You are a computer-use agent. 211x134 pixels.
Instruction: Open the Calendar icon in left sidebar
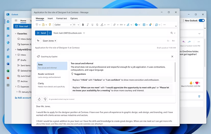pyautogui.click(x=8, y=28)
